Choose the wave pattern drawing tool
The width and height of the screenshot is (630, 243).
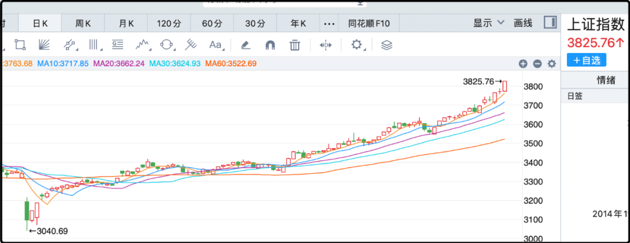click(x=143, y=45)
